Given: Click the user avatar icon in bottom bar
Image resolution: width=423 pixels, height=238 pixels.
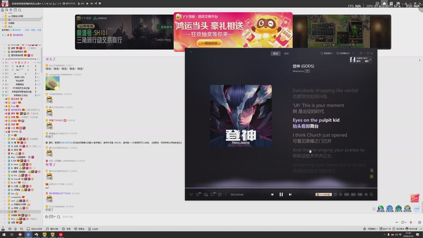Looking at the screenshot, I should pos(3,229).
